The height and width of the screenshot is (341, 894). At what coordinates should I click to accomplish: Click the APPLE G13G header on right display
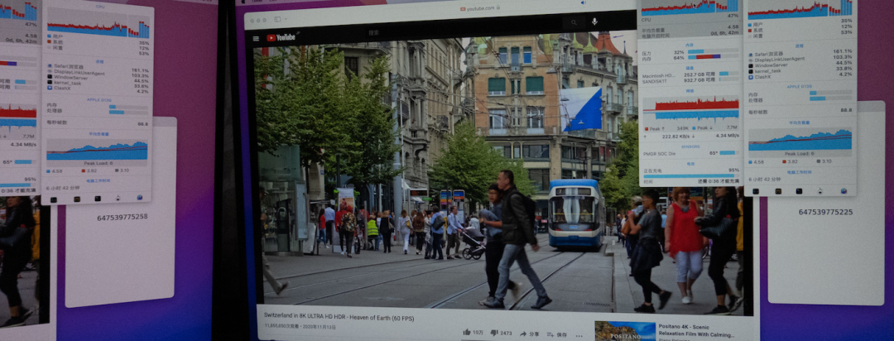(x=800, y=86)
